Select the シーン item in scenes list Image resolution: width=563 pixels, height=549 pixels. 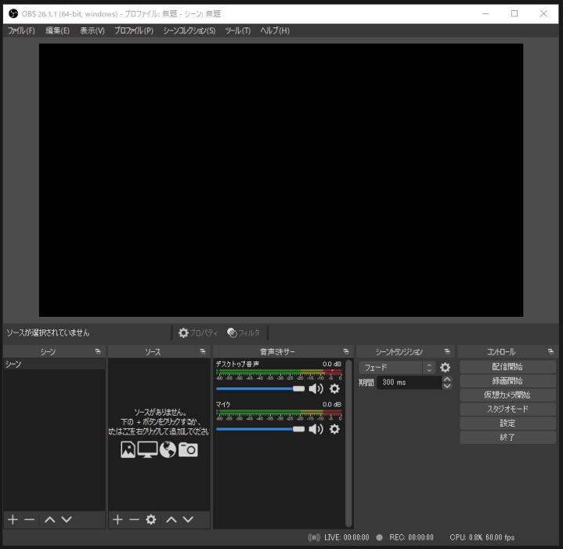(54, 364)
